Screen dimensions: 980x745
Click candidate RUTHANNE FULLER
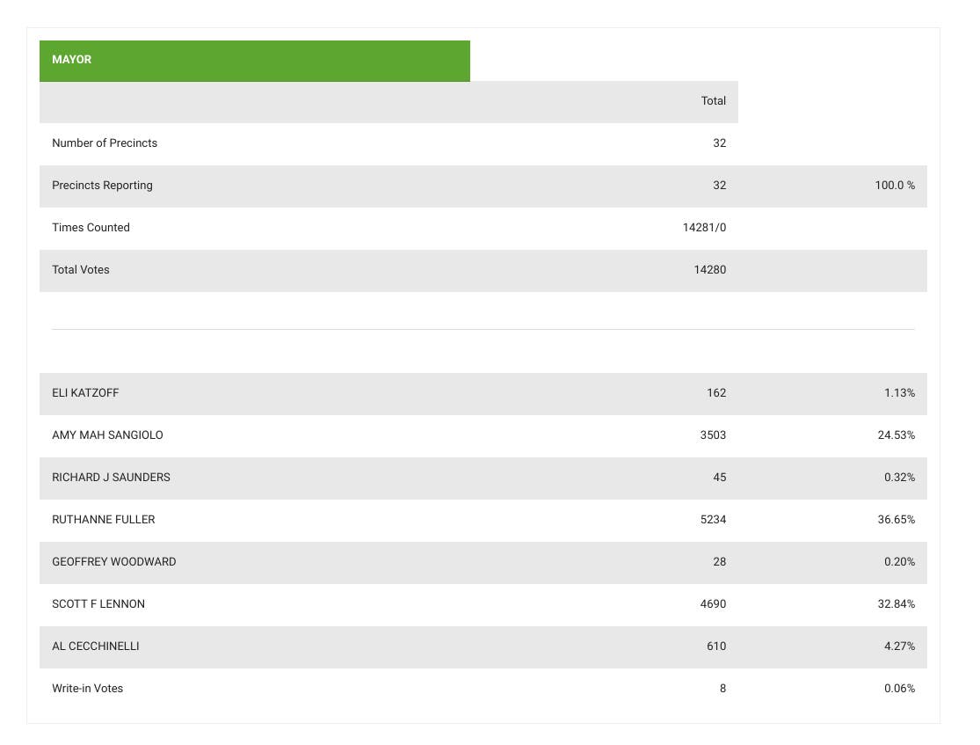click(x=103, y=520)
